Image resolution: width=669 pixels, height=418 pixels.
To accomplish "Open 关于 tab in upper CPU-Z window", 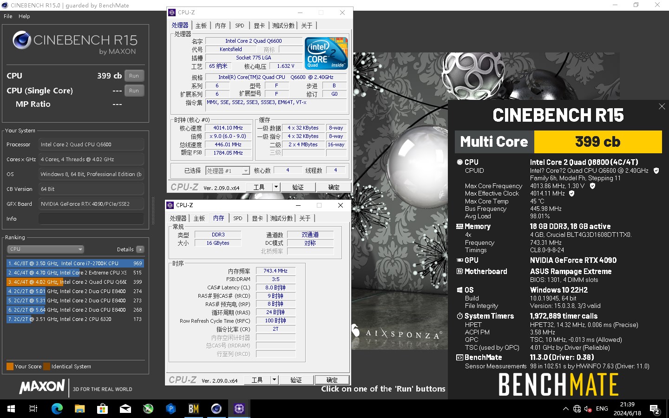I will [x=307, y=26].
